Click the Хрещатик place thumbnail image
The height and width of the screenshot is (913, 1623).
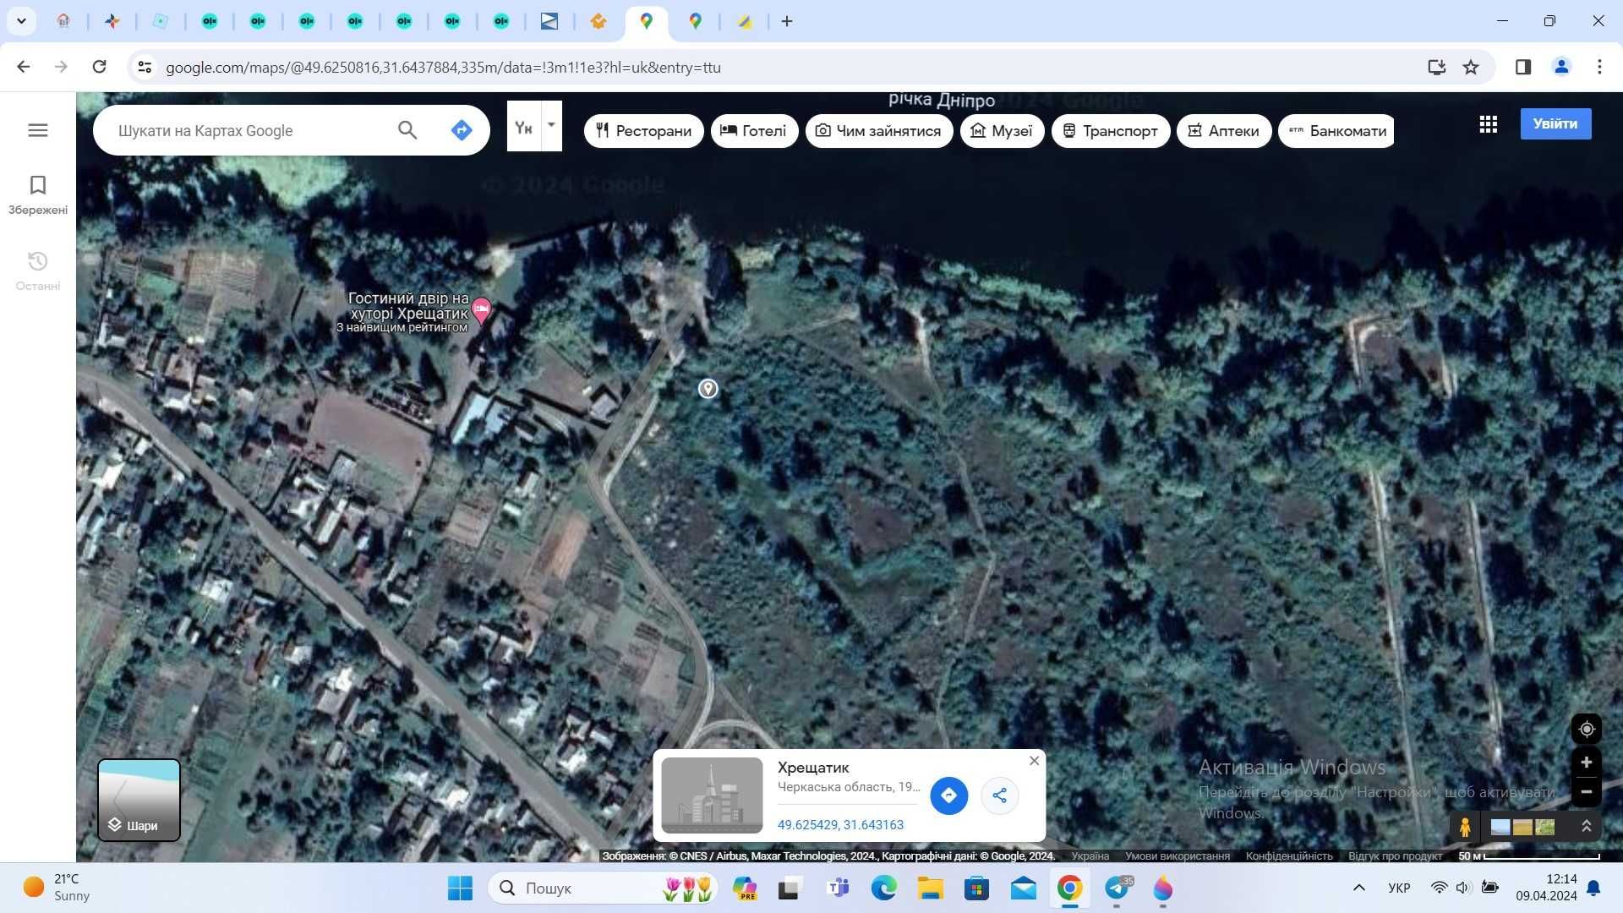click(712, 795)
